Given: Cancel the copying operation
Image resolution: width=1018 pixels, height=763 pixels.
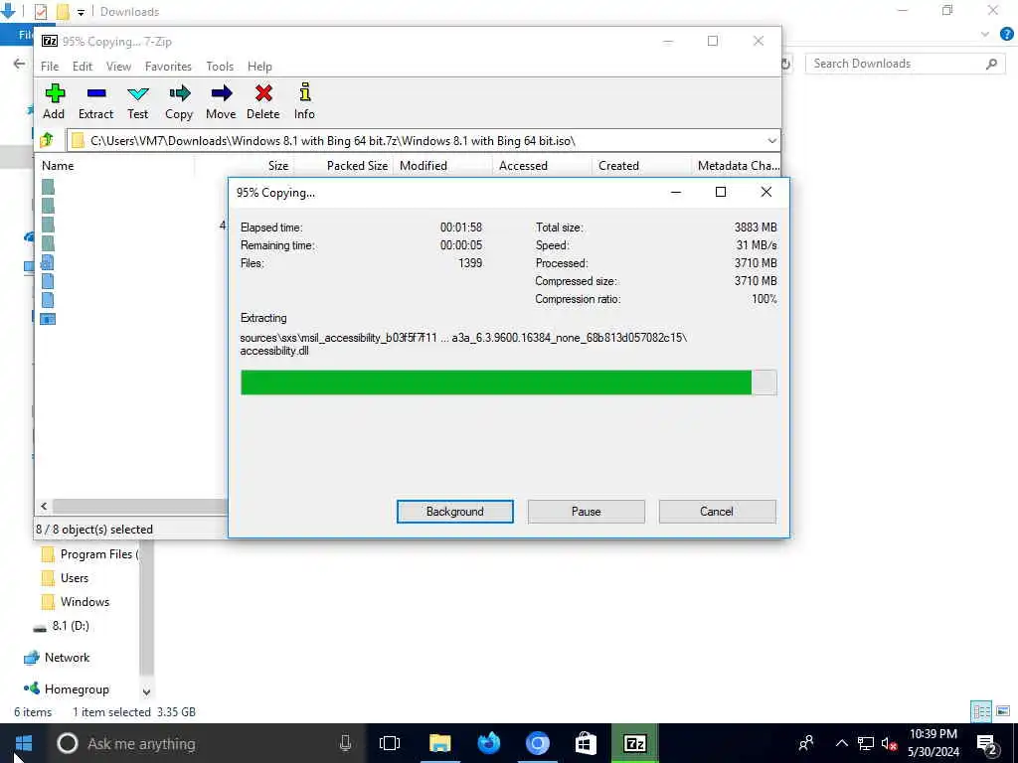Looking at the screenshot, I should [717, 512].
